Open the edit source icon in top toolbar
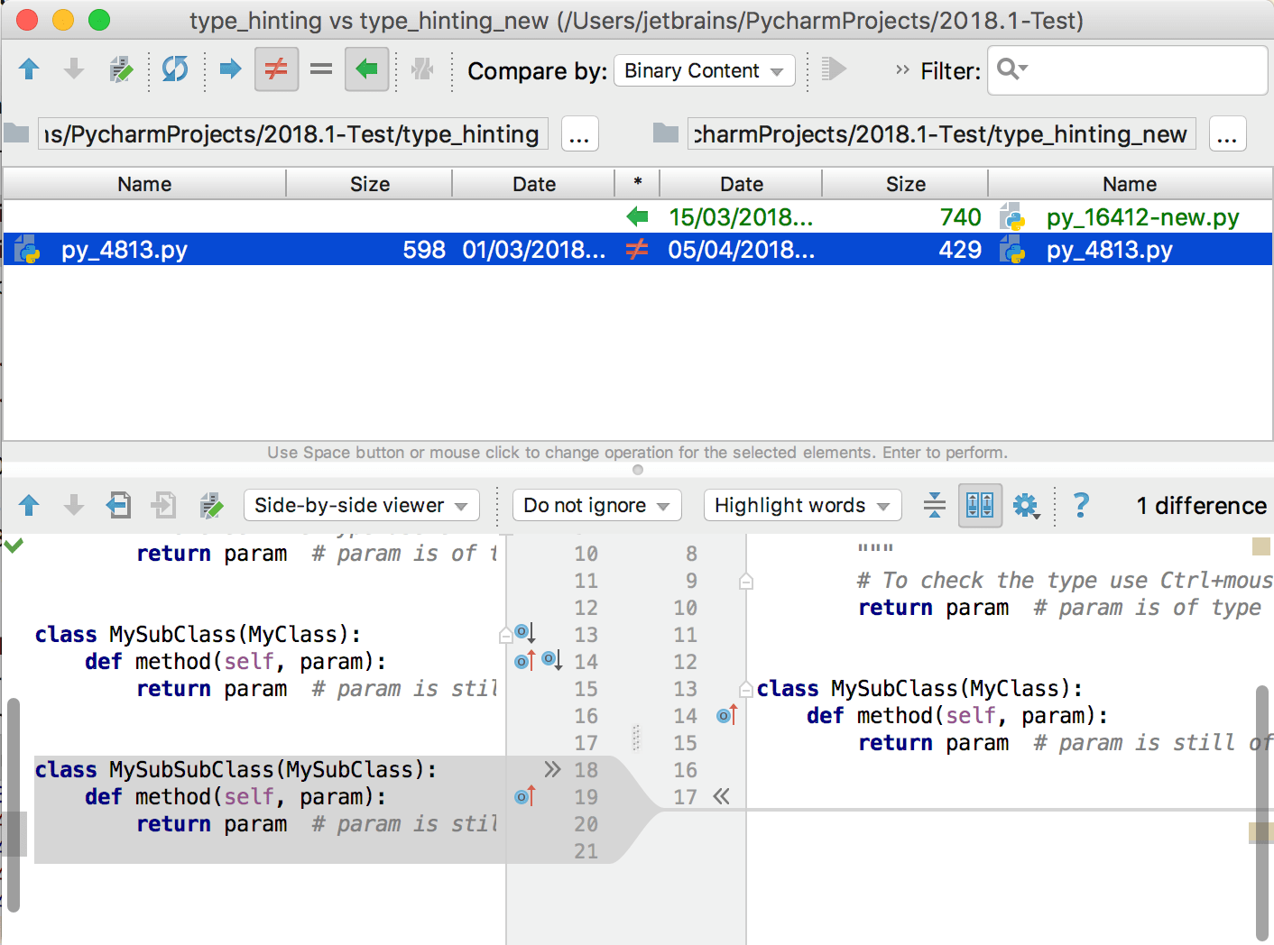The height and width of the screenshot is (945, 1274). click(x=121, y=69)
